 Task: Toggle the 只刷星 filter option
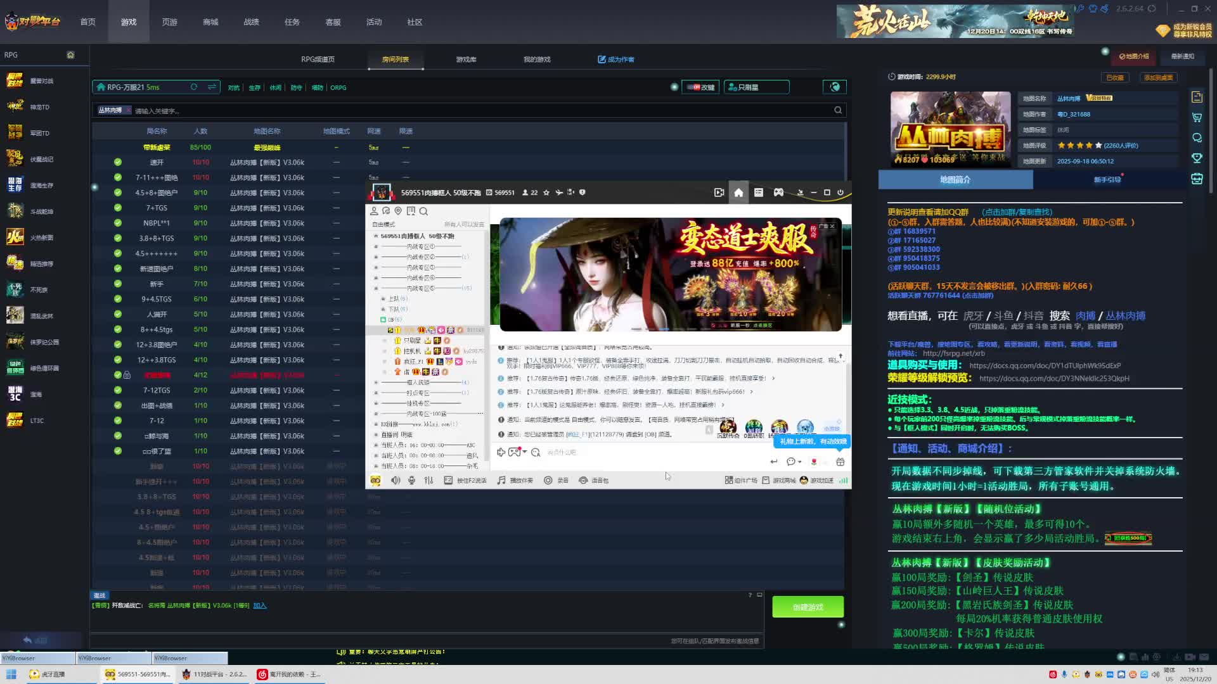[756, 87]
